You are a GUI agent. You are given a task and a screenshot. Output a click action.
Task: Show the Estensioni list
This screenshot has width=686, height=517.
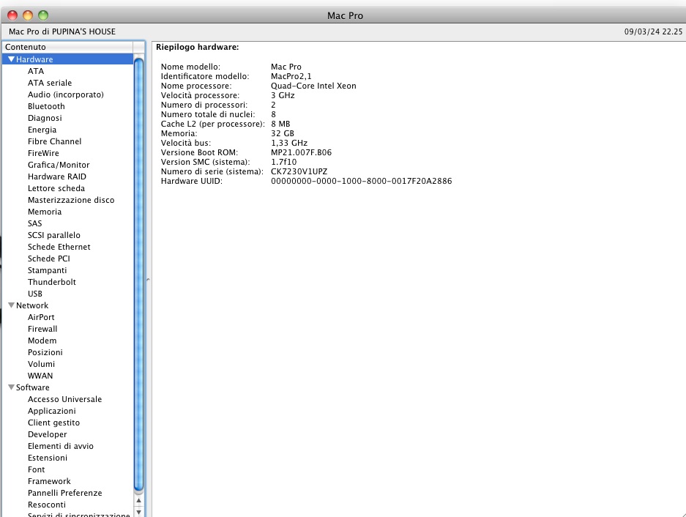48,458
